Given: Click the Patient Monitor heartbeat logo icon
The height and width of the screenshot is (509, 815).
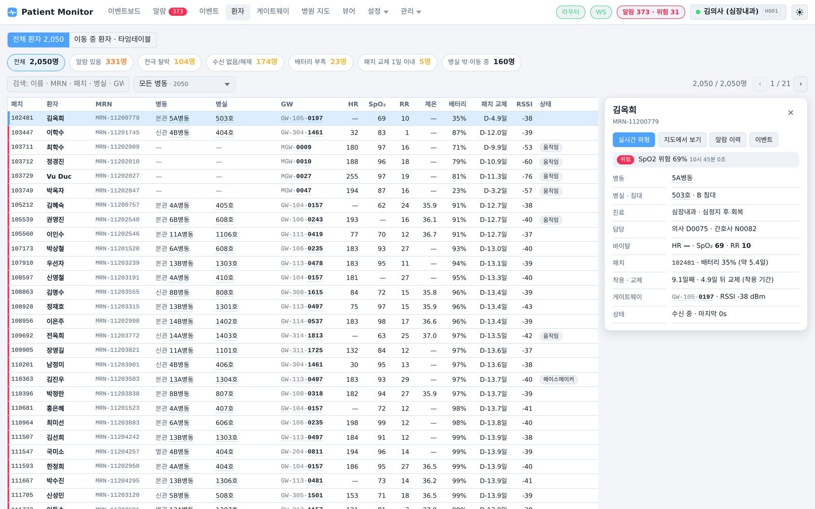Looking at the screenshot, I should (12, 12).
